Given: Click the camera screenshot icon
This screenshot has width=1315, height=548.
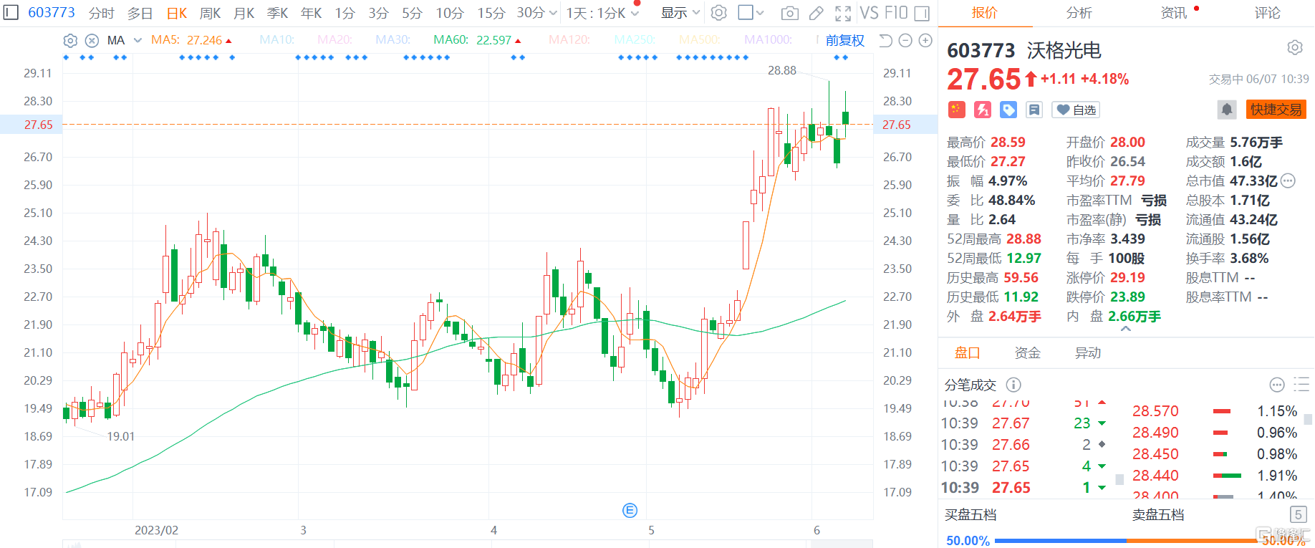Looking at the screenshot, I should tap(789, 13).
